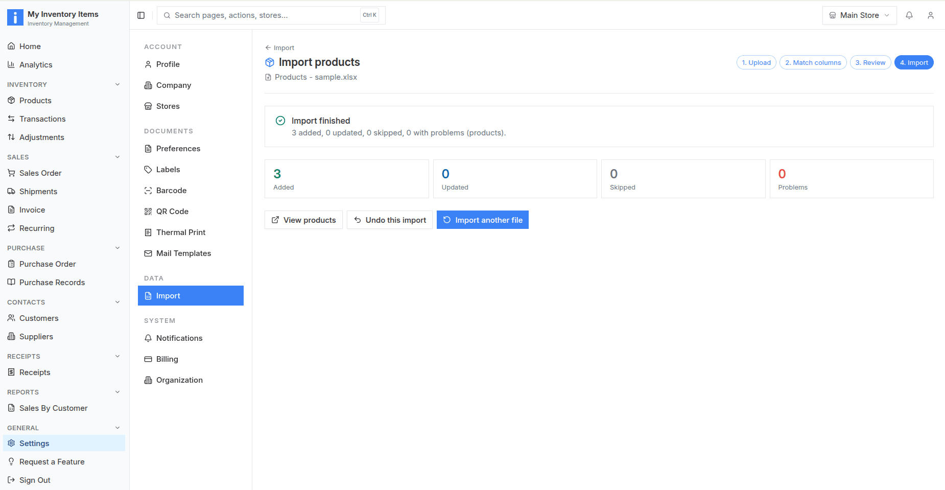Click the My Inventory Items logo
This screenshot has width=945, height=490.
click(15, 17)
